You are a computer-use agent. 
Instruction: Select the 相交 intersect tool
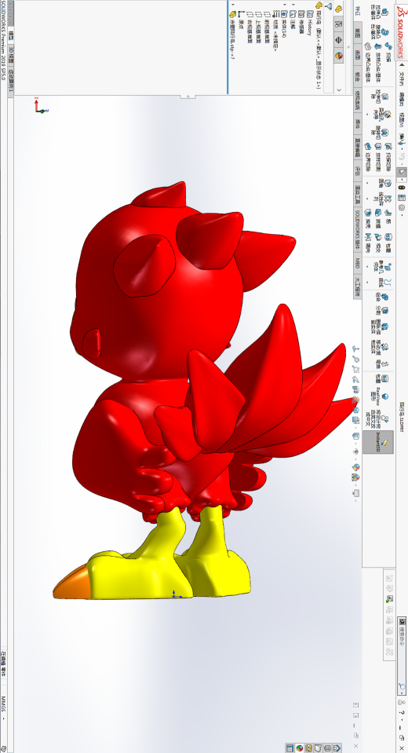[x=378, y=243]
